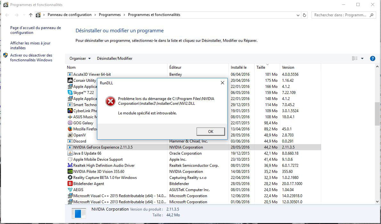381x224 pixels.
Task: Click the Bitdefender Agent icon
Action: click(x=70, y=183)
